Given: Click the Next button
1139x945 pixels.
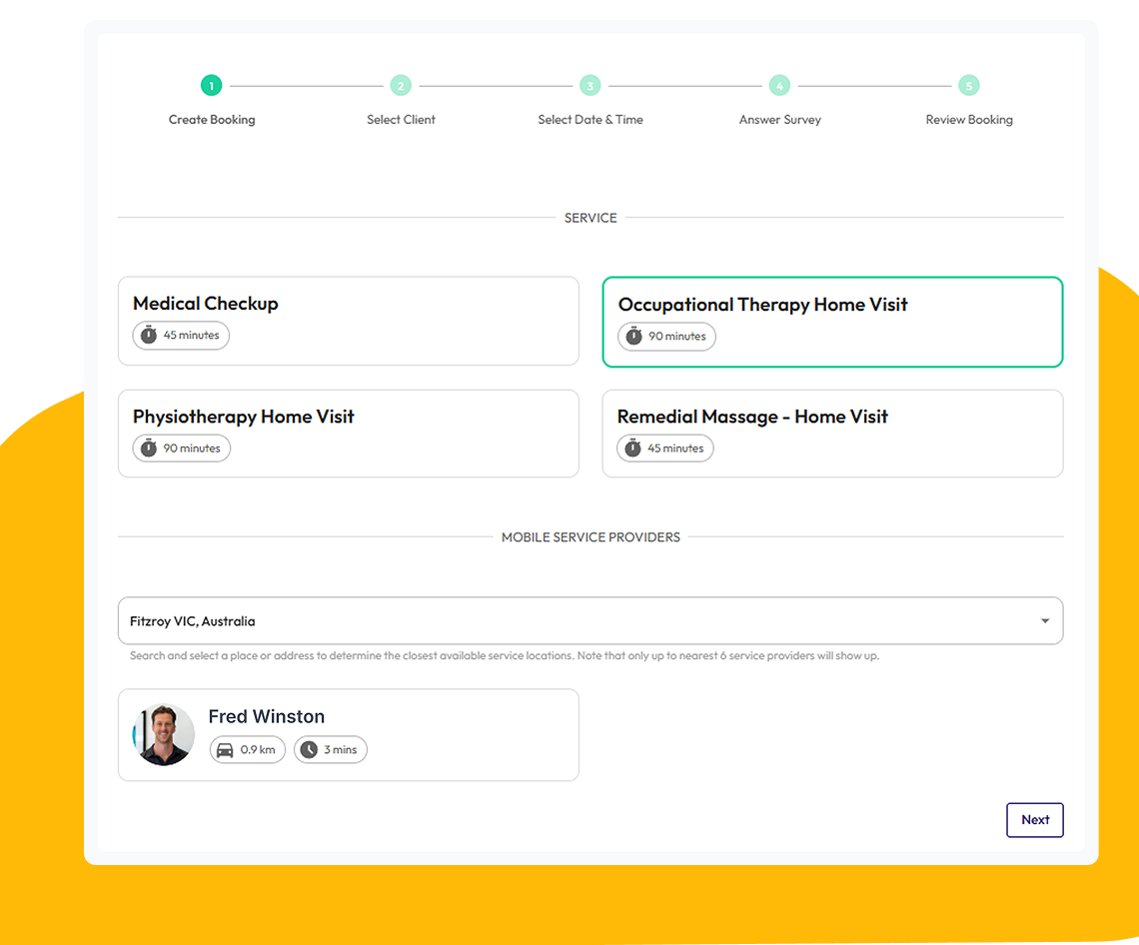Looking at the screenshot, I should 1035,820.
